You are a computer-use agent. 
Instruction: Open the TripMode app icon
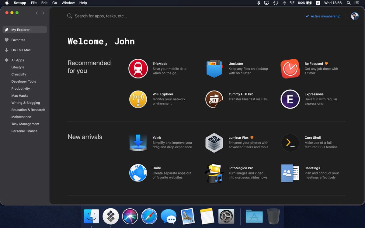point(138,68)
